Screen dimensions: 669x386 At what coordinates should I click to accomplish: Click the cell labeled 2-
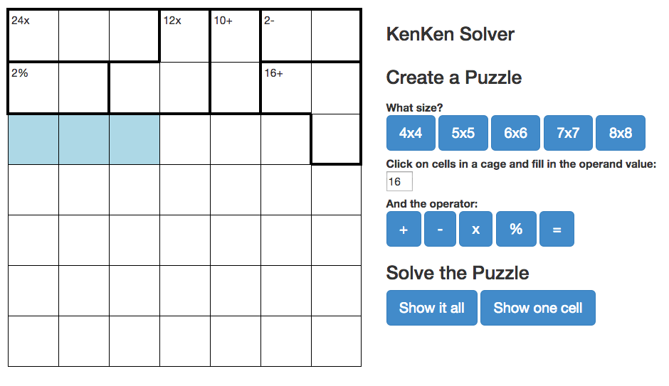(286, 36)
